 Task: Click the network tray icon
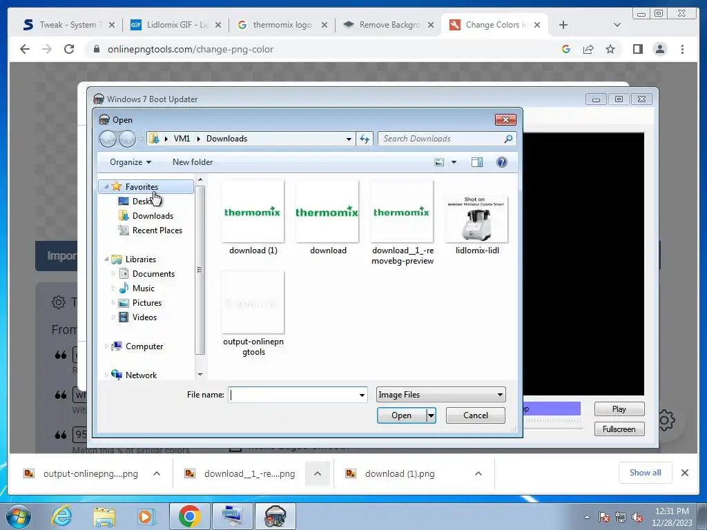[x=621, y=517]
